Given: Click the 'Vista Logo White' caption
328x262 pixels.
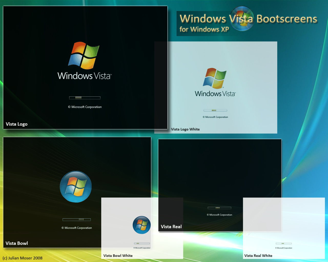Looking at the screenshot, I should (185, 129).
